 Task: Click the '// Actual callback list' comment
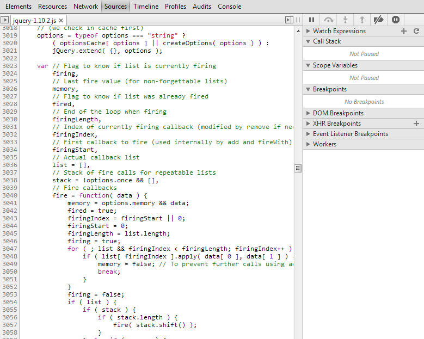(x=96, y=157)
